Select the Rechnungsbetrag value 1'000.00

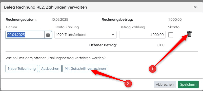(x=175, y=20)
